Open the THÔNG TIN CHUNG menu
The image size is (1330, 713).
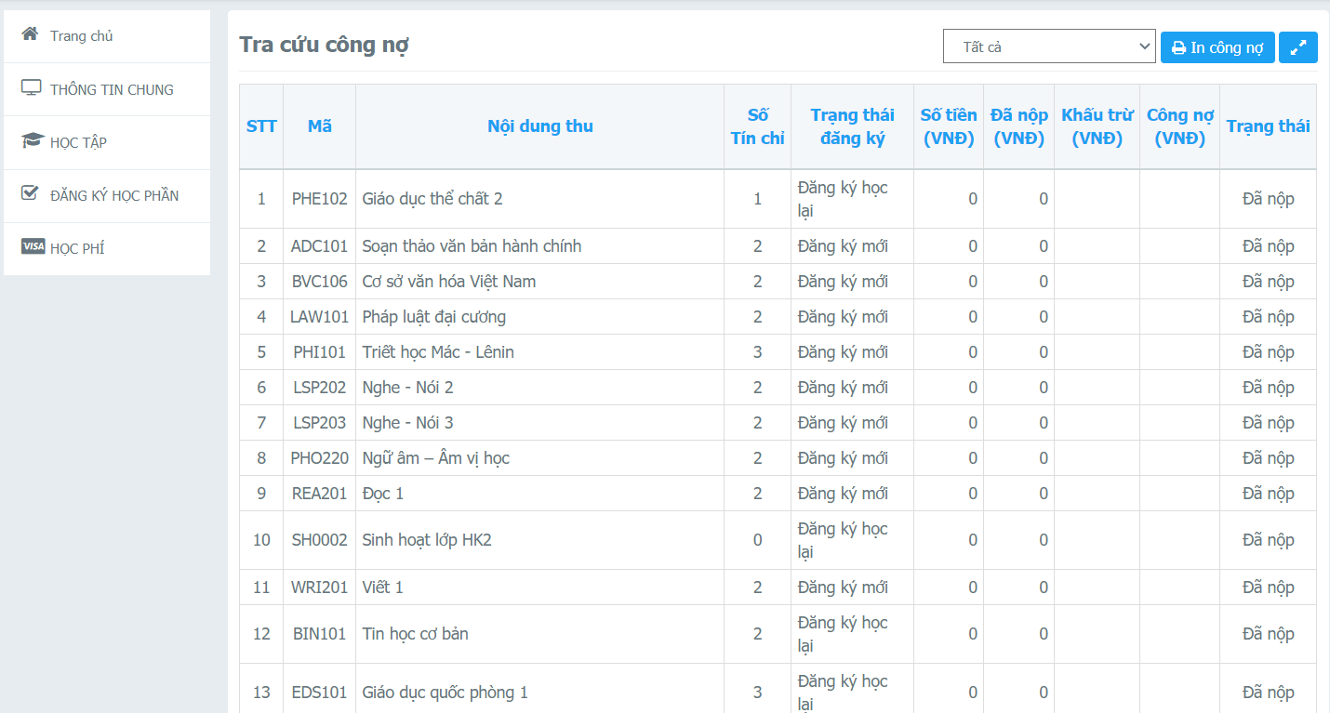point(112,89)
